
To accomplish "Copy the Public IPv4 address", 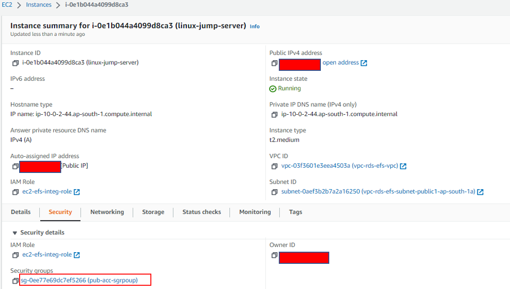I will (x=274, y=63).
